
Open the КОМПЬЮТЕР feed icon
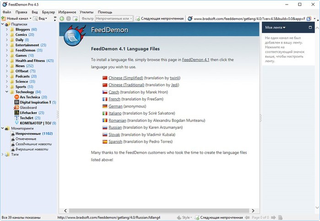(17, 123)
